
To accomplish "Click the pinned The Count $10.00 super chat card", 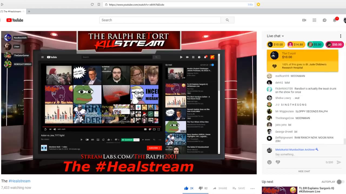I will pyautogui.click(x=302, y=61).
